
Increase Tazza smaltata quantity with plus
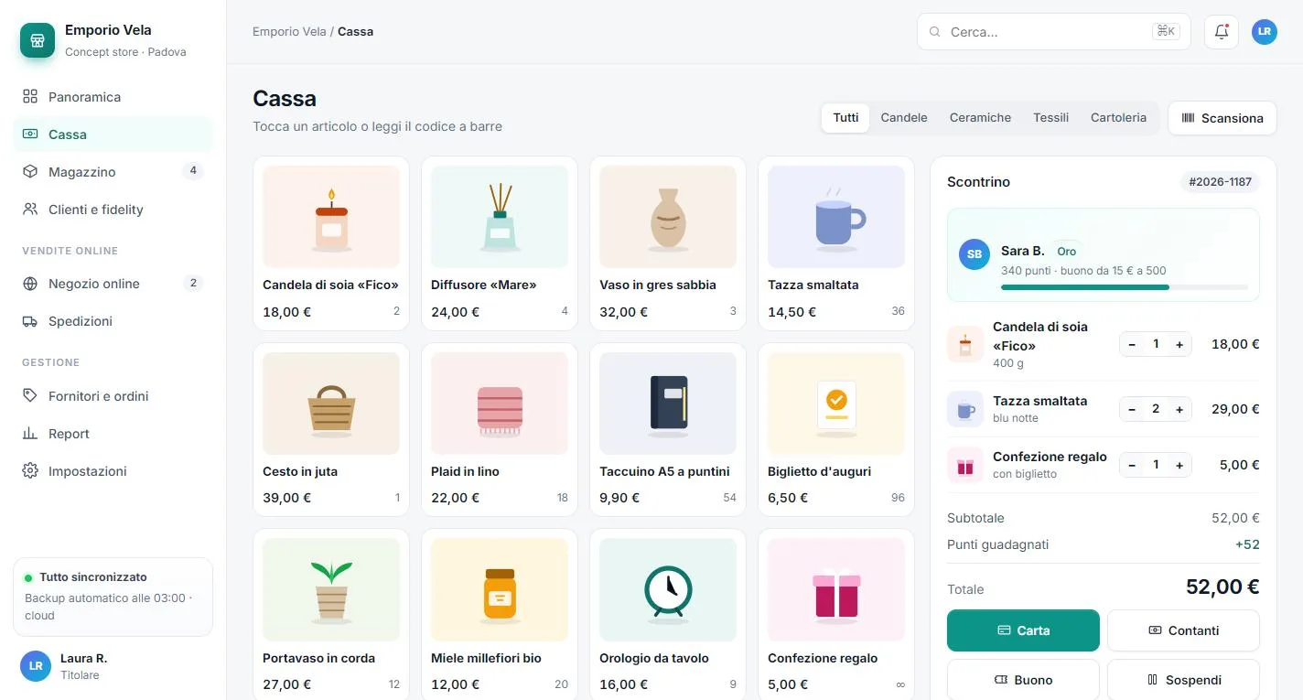[1179, 409]
